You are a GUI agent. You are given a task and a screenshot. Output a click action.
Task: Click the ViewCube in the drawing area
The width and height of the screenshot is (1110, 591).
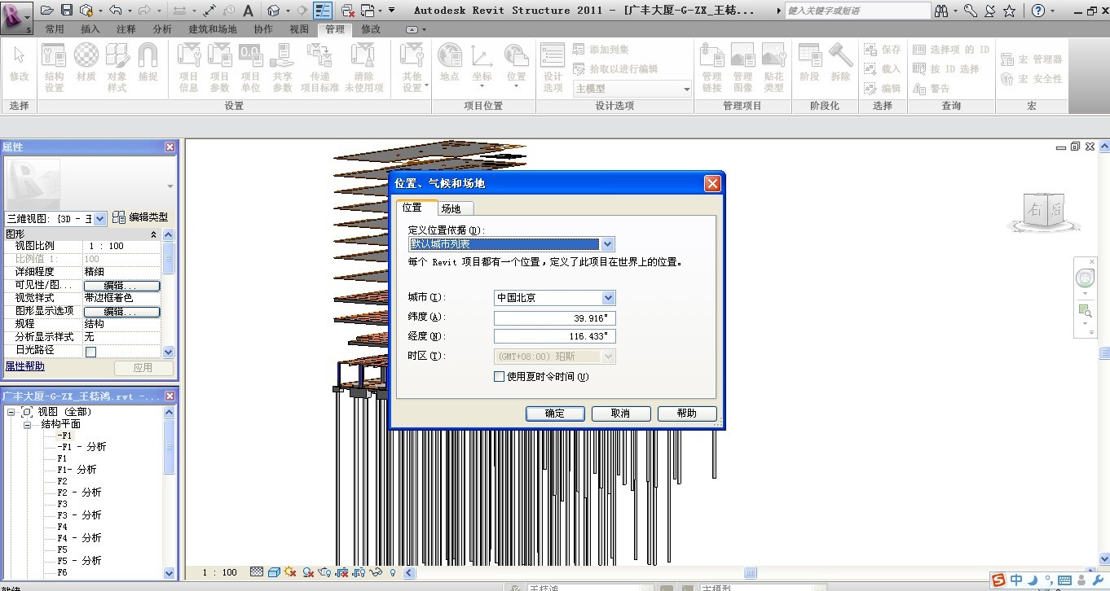1046,211
